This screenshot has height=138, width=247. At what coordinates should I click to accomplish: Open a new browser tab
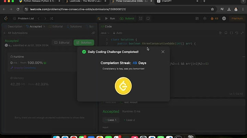(x=204, y=1)
